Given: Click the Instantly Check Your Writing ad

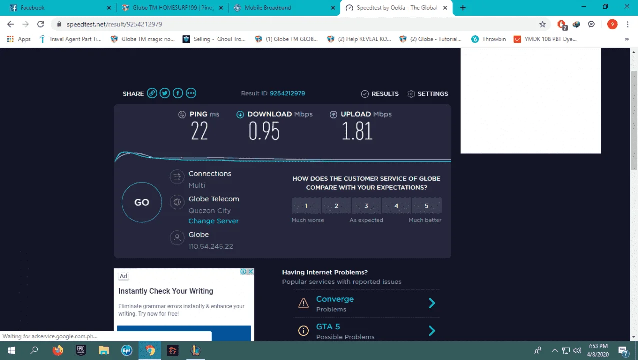Looking at the screenshot, I should pyautogui.click(x=166, y=291).
